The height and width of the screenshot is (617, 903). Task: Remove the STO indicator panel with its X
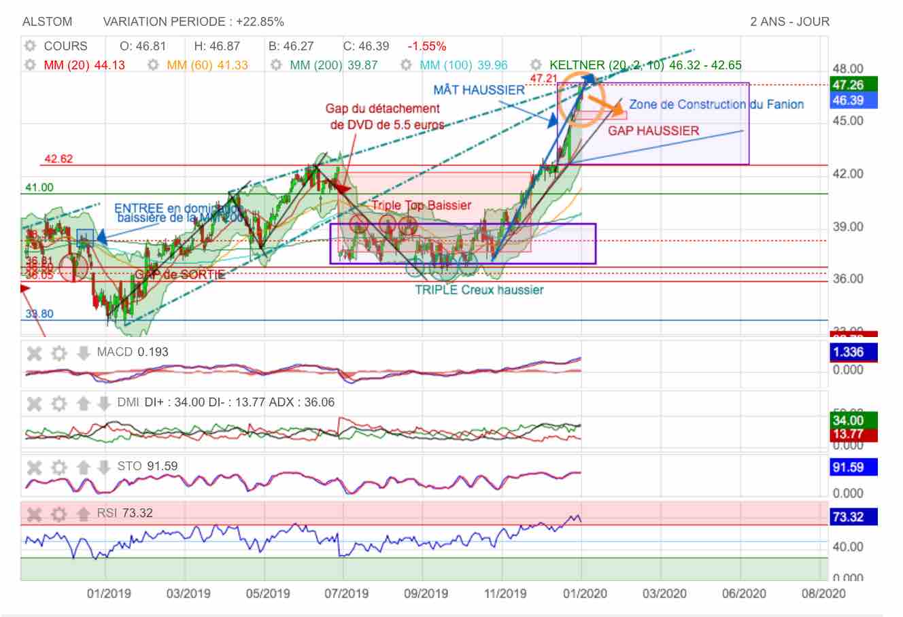(x=34, y=467)
